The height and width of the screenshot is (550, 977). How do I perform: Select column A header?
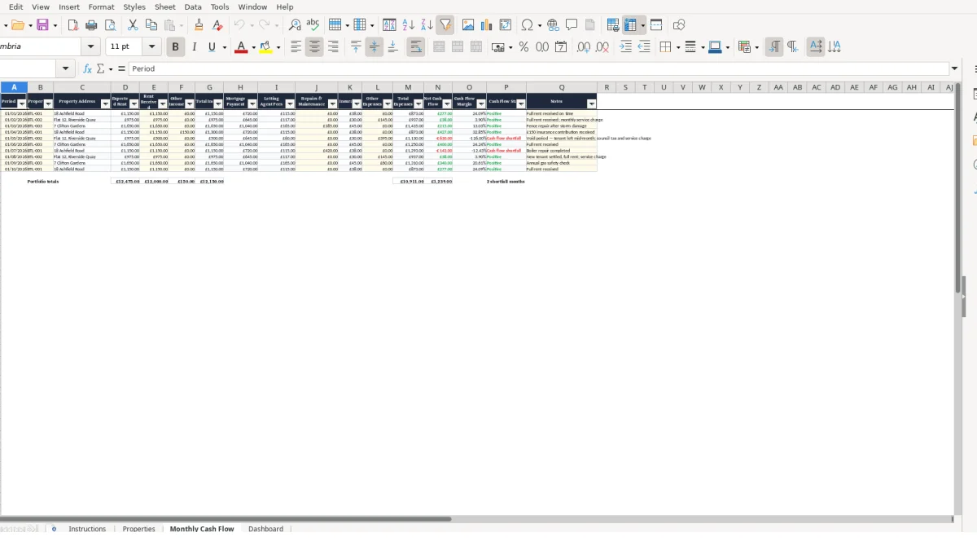click(x=14, y=87)
